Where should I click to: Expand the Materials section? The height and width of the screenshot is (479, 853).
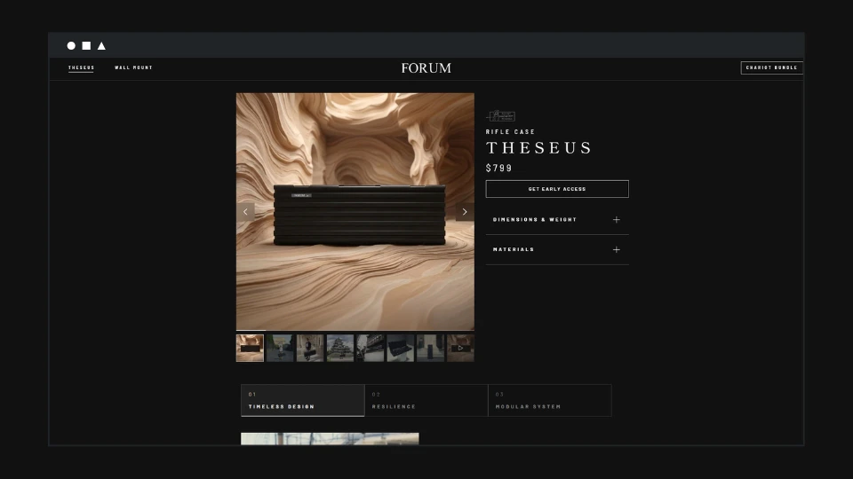(557, 250)
